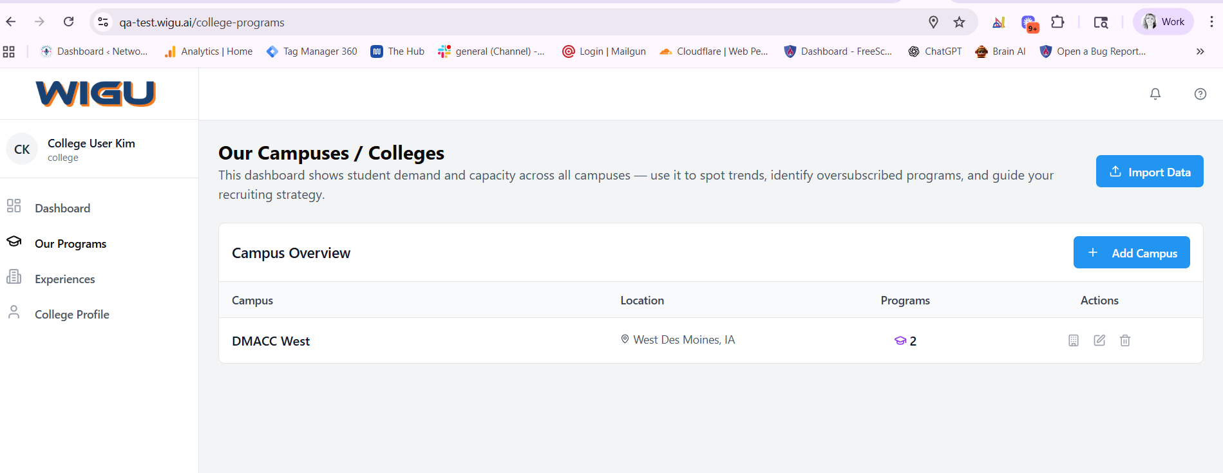The image size is (1223, 473).
Task: Reload the current page
Action: pos(69,22)
